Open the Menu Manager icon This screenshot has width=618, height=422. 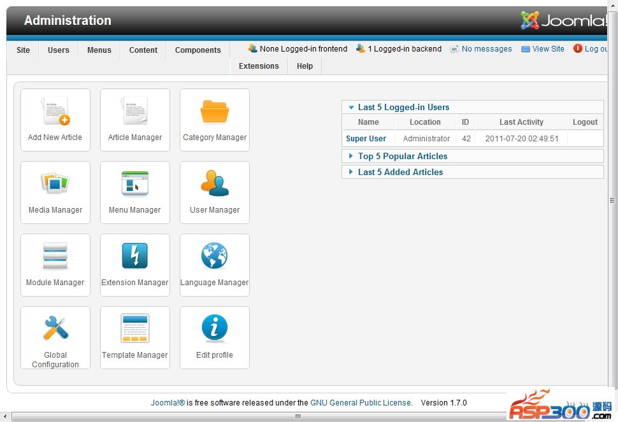(135, 183)
